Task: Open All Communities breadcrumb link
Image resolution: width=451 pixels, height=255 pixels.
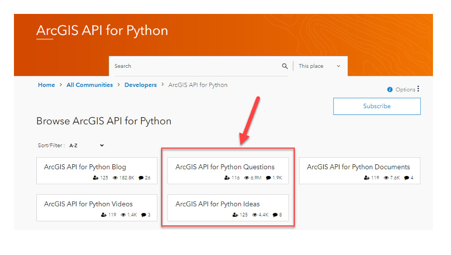Action: [x=89, y=85]
